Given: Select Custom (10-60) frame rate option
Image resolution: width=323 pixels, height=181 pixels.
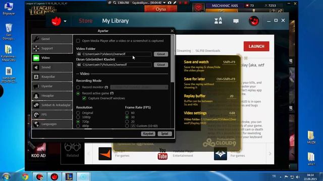Looking at the screenshot, I should 127,126.
